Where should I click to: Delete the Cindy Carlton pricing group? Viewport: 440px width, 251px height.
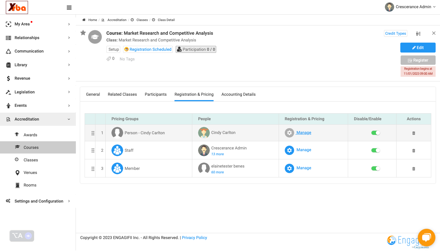tap(413, 133)
